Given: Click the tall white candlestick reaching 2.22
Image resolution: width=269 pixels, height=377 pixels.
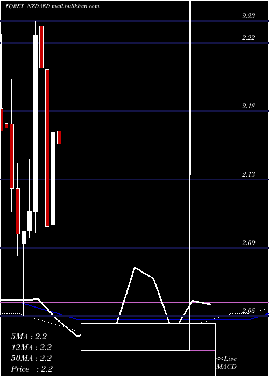Looking at the screenshot, I should coord(36,123).
